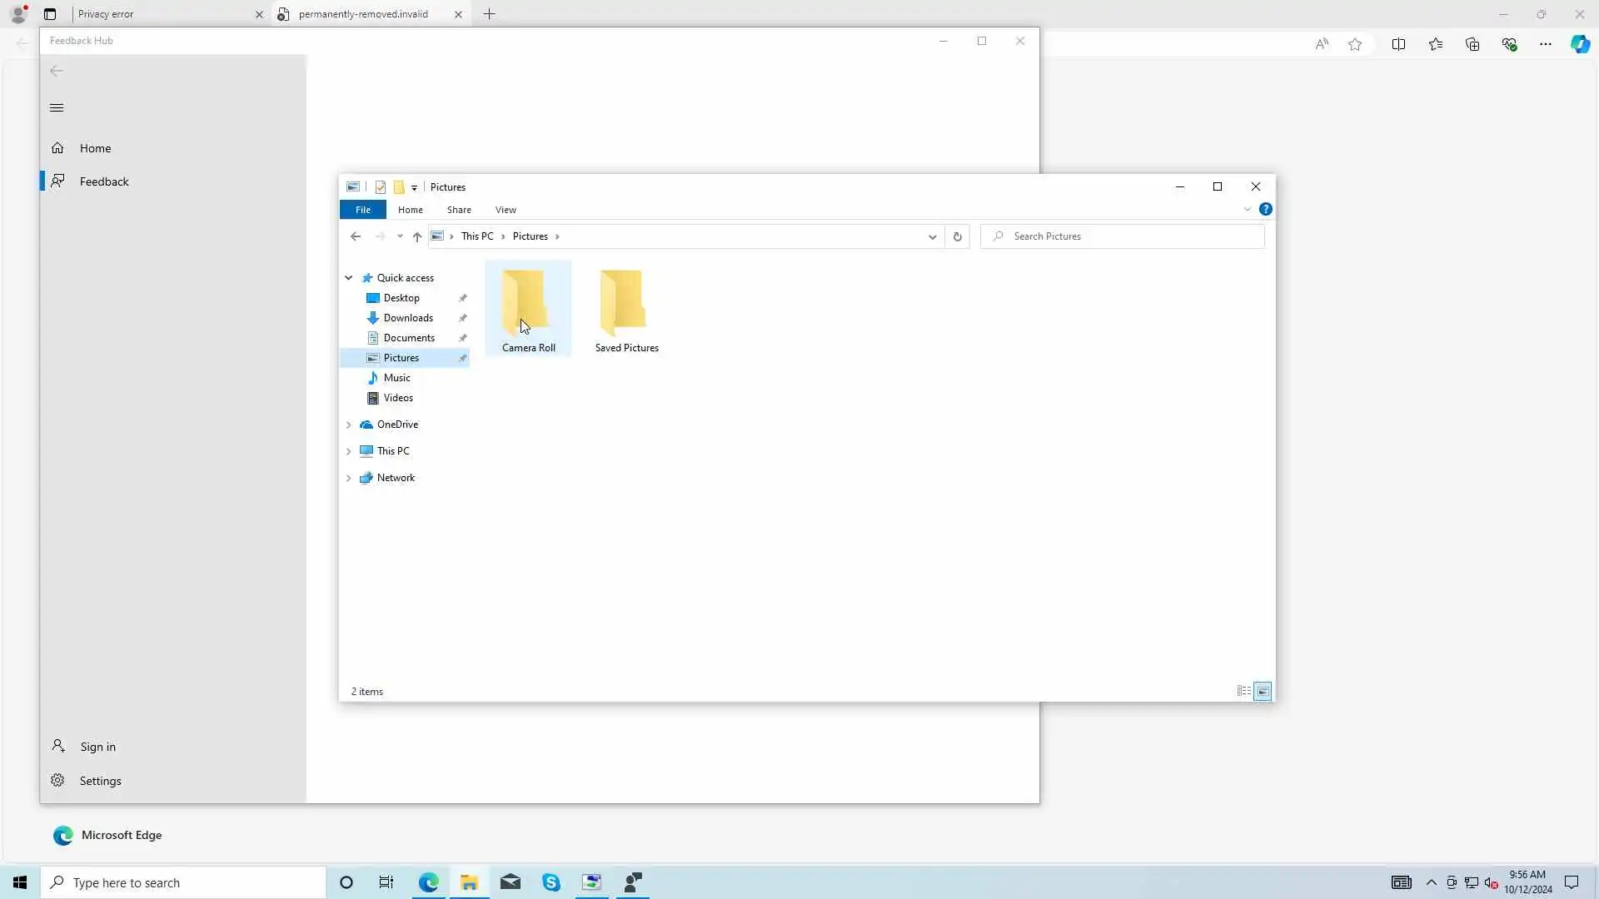Click the File Explorer refresh button
This screenshot has width=1599, height=899.
(x=957, y=236)
